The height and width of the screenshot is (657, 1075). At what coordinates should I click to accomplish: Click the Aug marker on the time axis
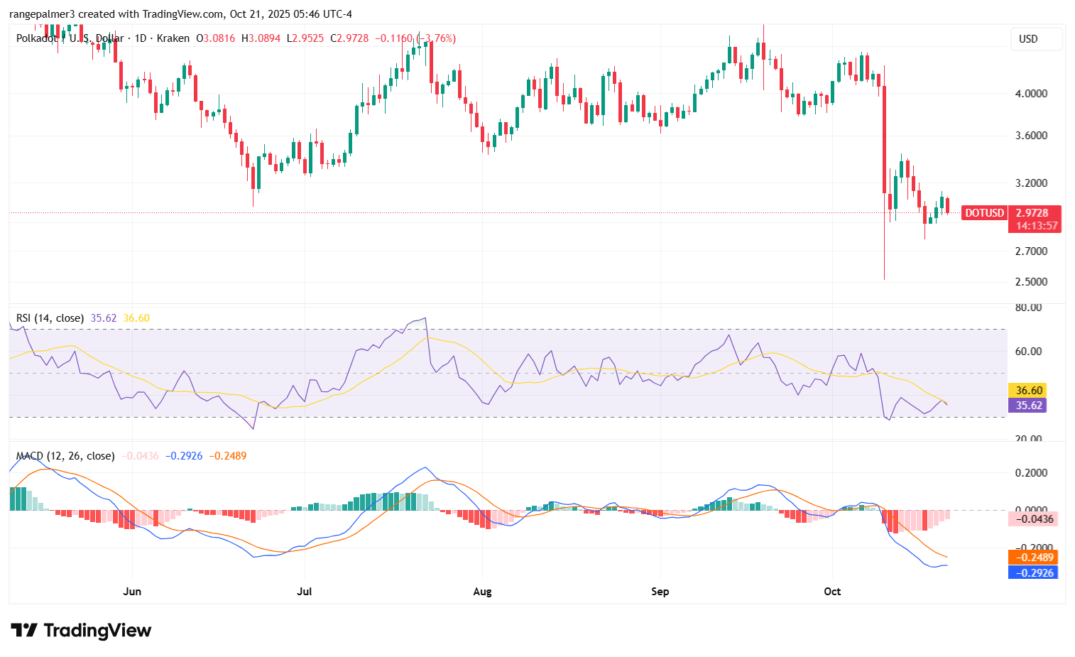(482, 592)
